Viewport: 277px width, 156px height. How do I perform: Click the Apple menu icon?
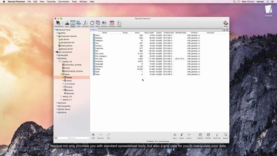click(x=4, y=2)
